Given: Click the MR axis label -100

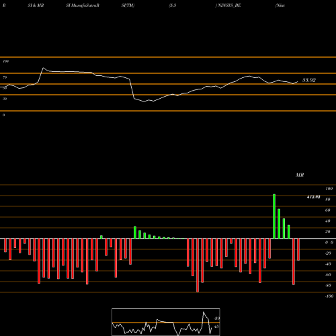Looking at the screenshot, I should (329, 296).
